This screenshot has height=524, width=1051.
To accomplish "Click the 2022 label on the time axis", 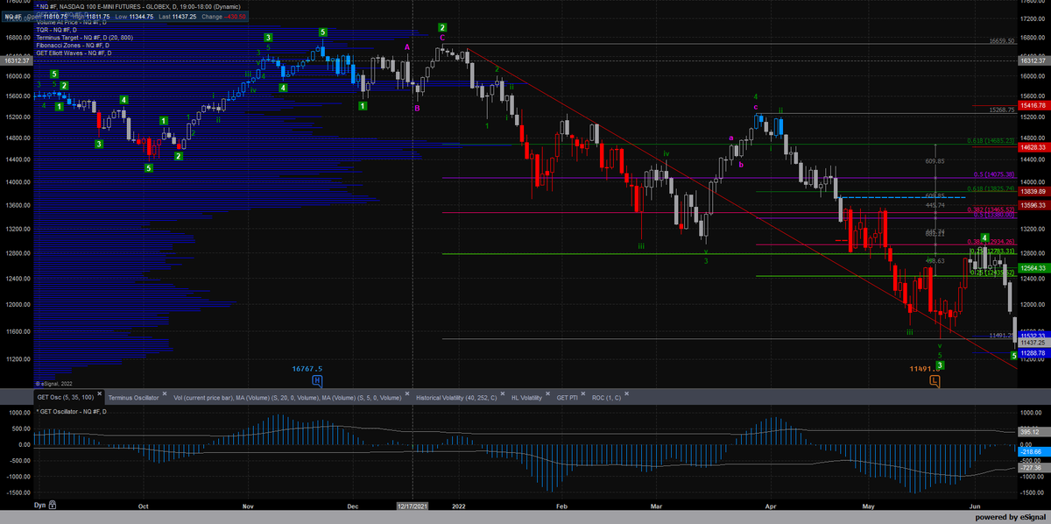I will pyautogui.click(x=458, y=506).
